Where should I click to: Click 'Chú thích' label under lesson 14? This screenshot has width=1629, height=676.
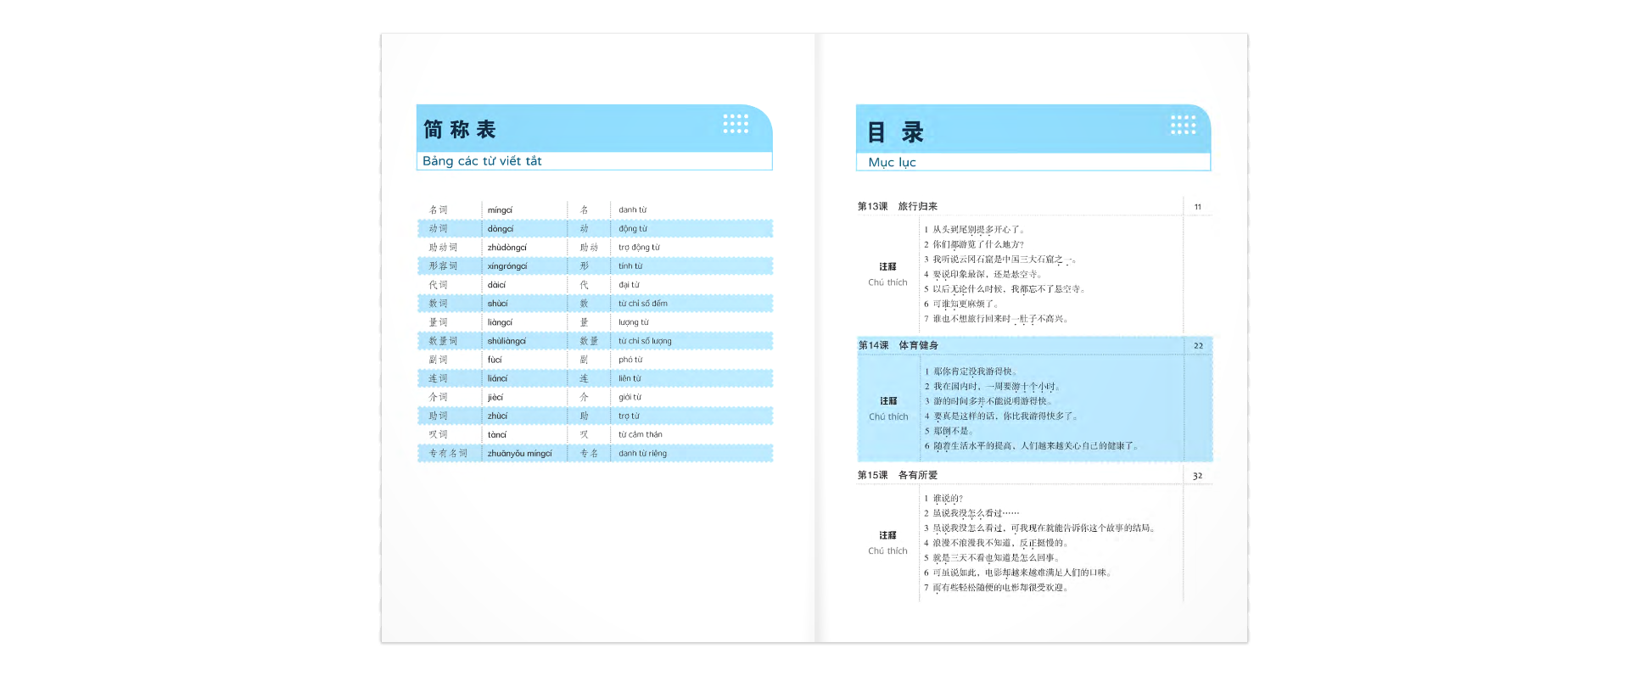coord(888,416)
